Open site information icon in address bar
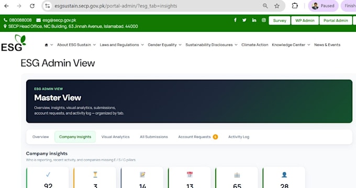Viewport: 356px width, 188px height. pos(48,6)
